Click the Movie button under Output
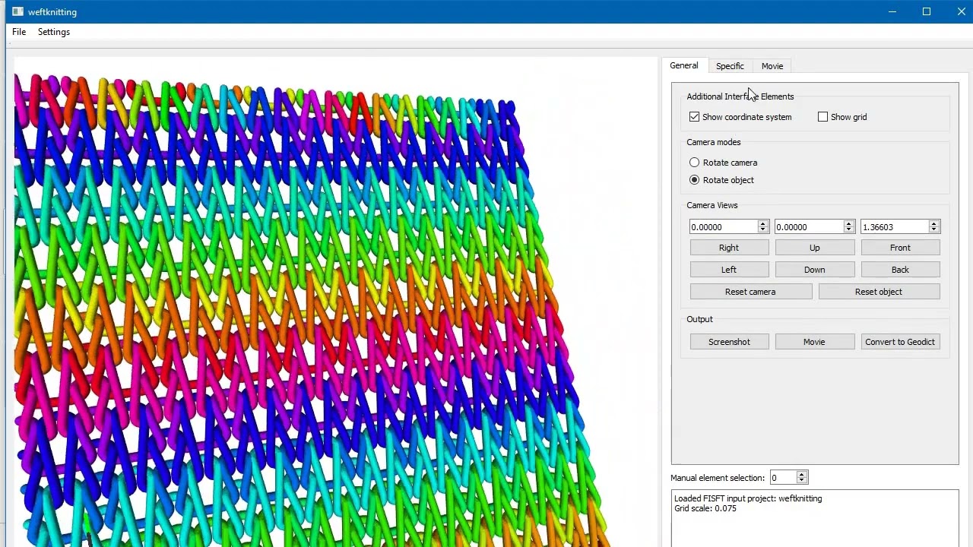The width and height of the screenshot is (973, 547). (x=815, y=342)
